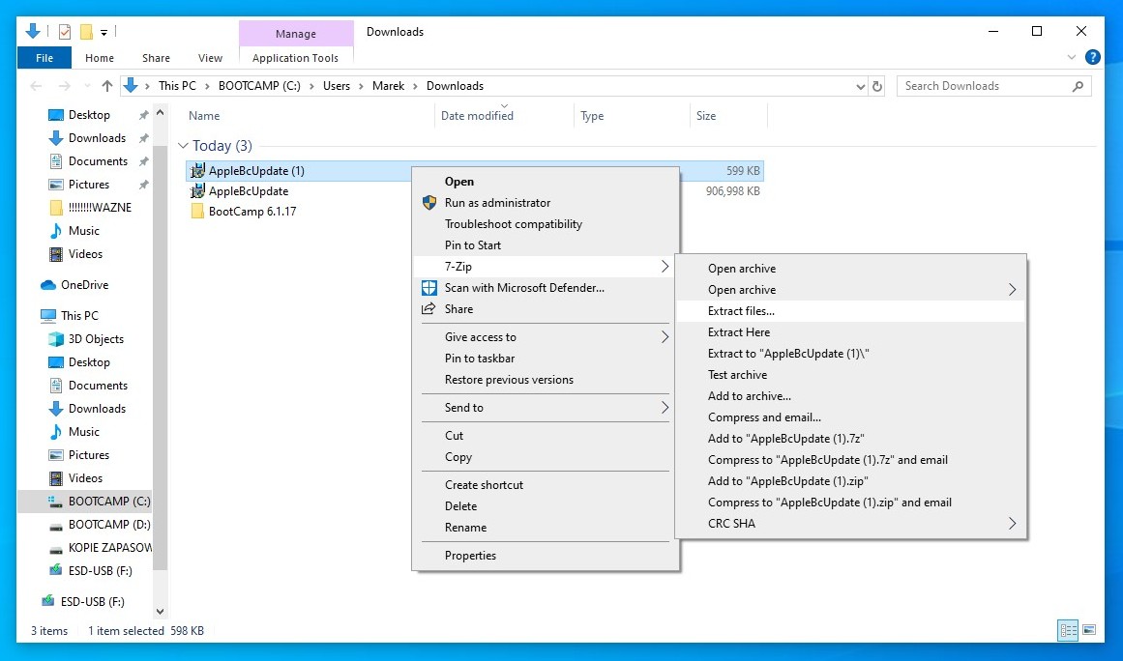1123x661 pixels.
Task: Click the New folder icon in the title bar
Action: tap(87, 32)
